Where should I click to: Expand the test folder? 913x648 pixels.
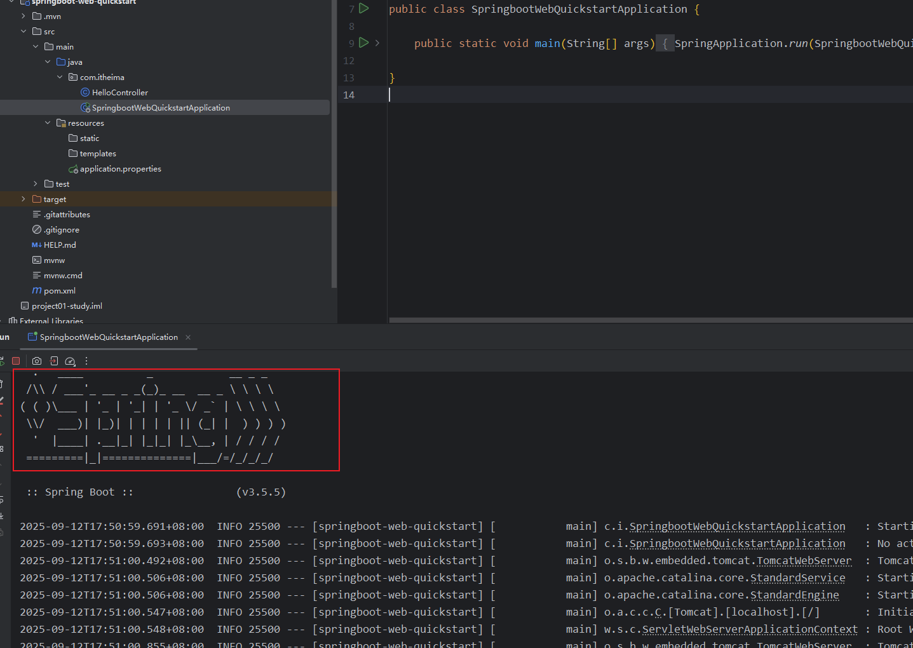(x=36, y=184)
